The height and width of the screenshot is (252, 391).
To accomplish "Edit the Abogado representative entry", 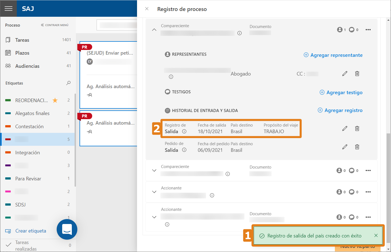I will coord(345,74).
